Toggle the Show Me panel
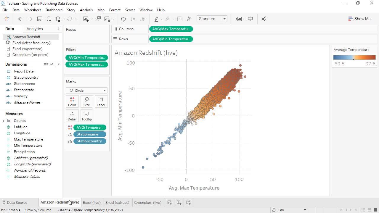Viewport: 379px width, 213px height. [x=359, y=19]
